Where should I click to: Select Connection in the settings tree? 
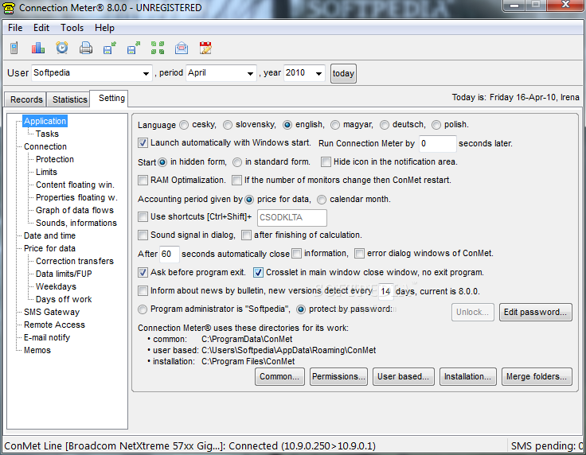coord(45,146)
